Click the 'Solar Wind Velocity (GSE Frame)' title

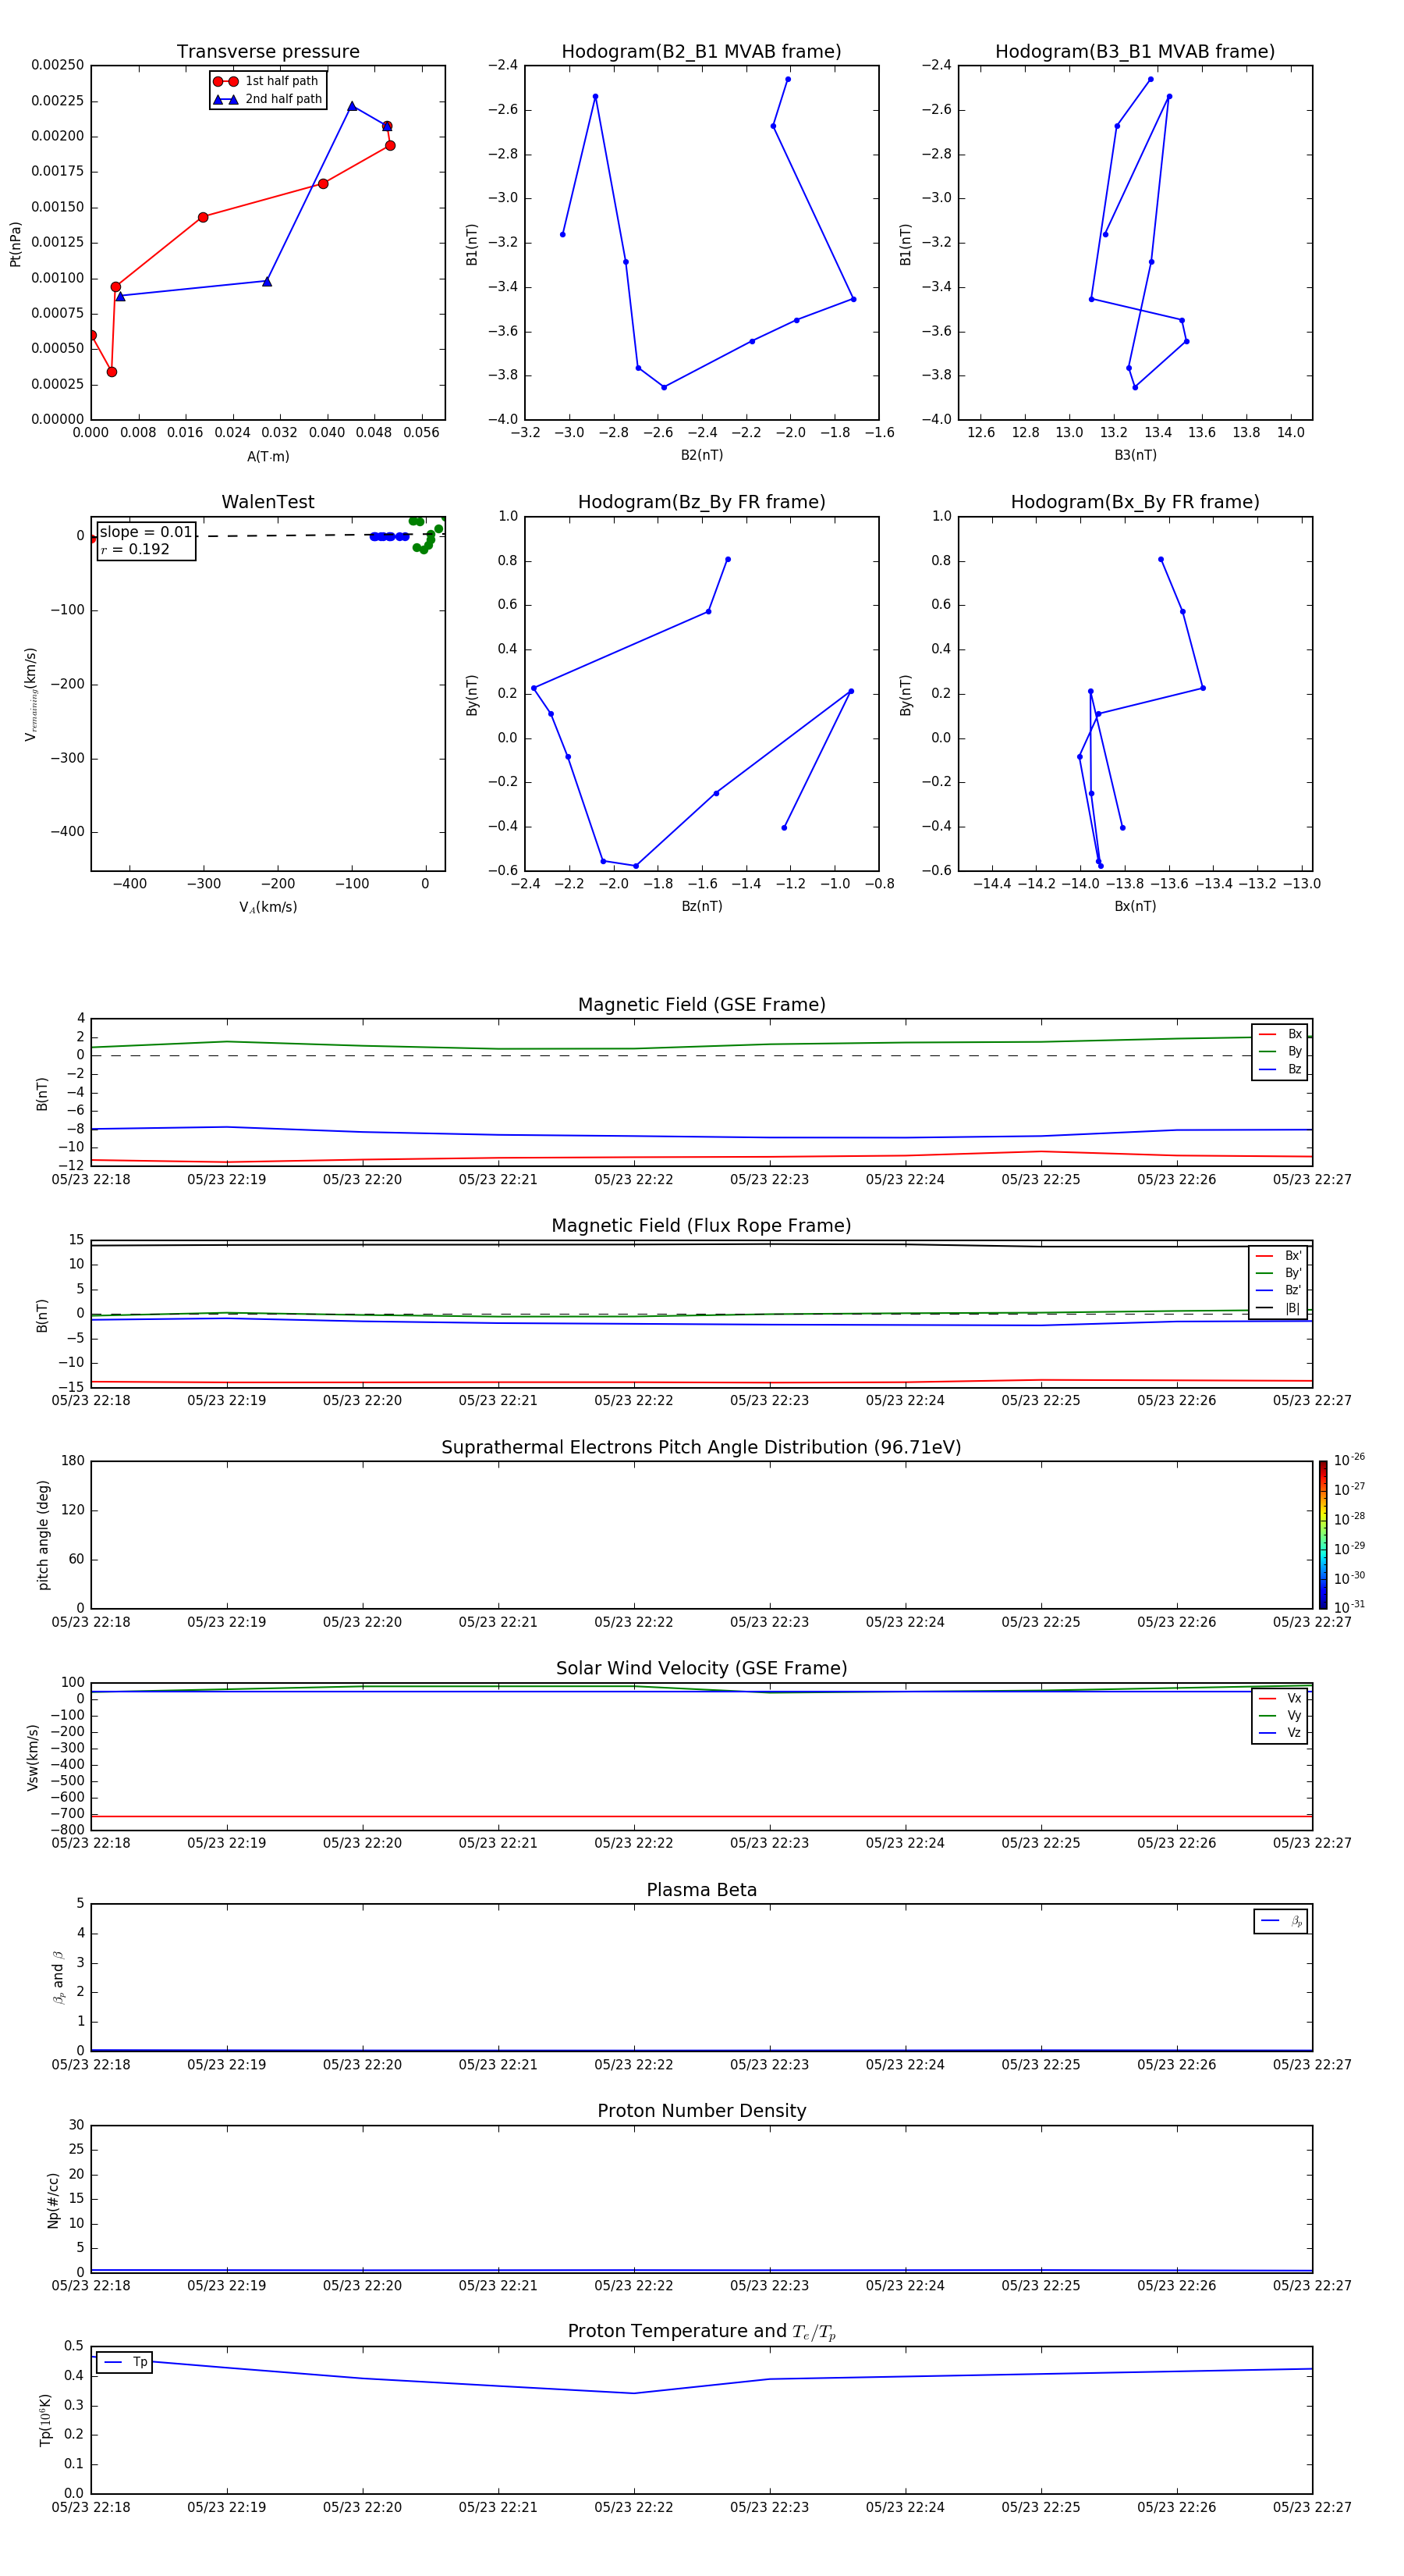pyautogui.click(x=701, y=1669)
